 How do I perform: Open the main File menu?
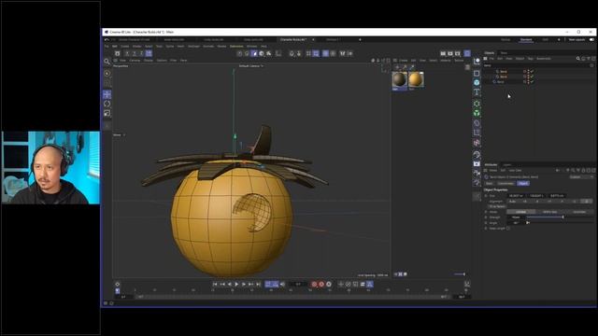coord(107,46)
